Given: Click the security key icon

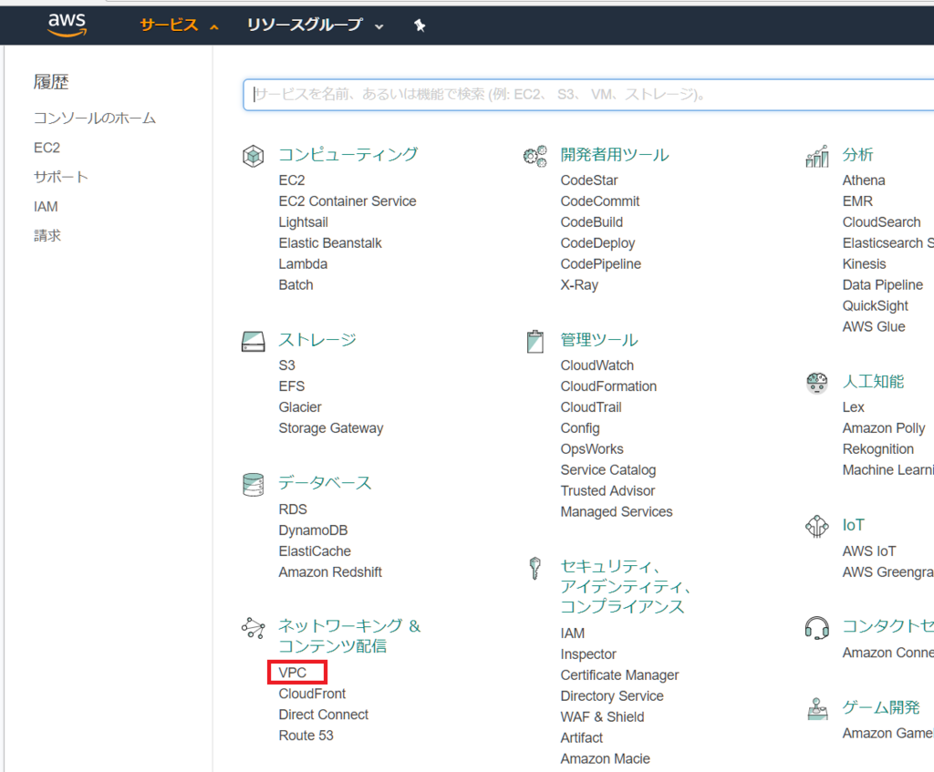Looking at the screenshot, I should point(534,568).
